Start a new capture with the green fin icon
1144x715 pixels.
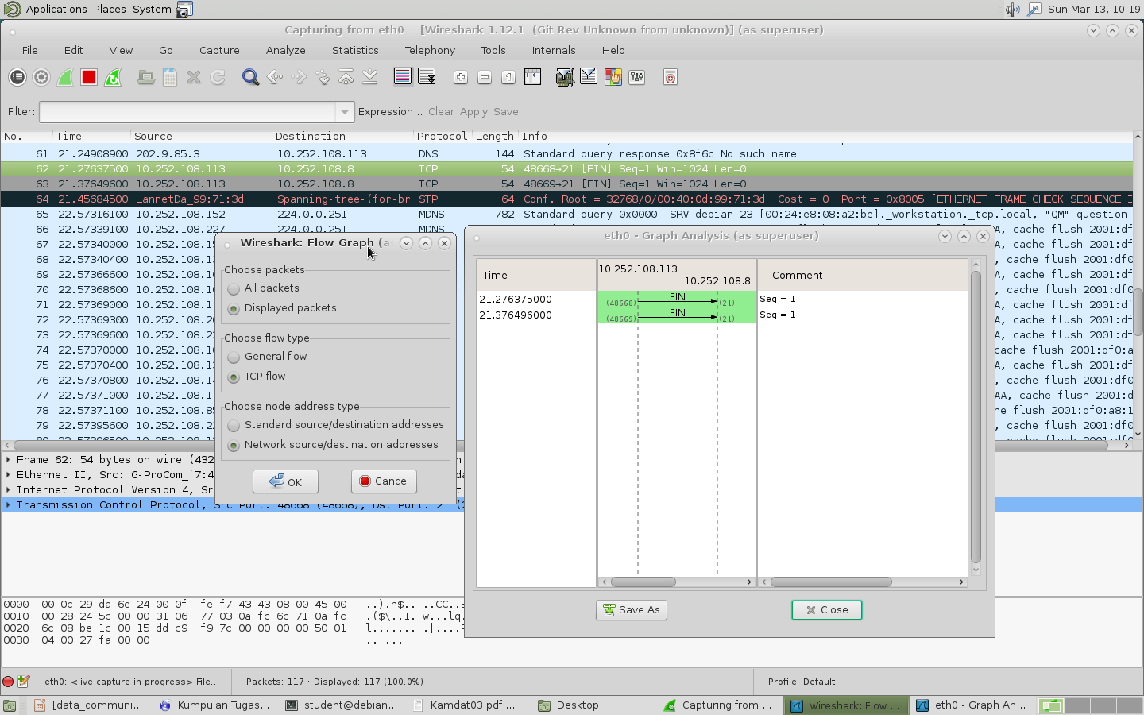tap(65, 77)
